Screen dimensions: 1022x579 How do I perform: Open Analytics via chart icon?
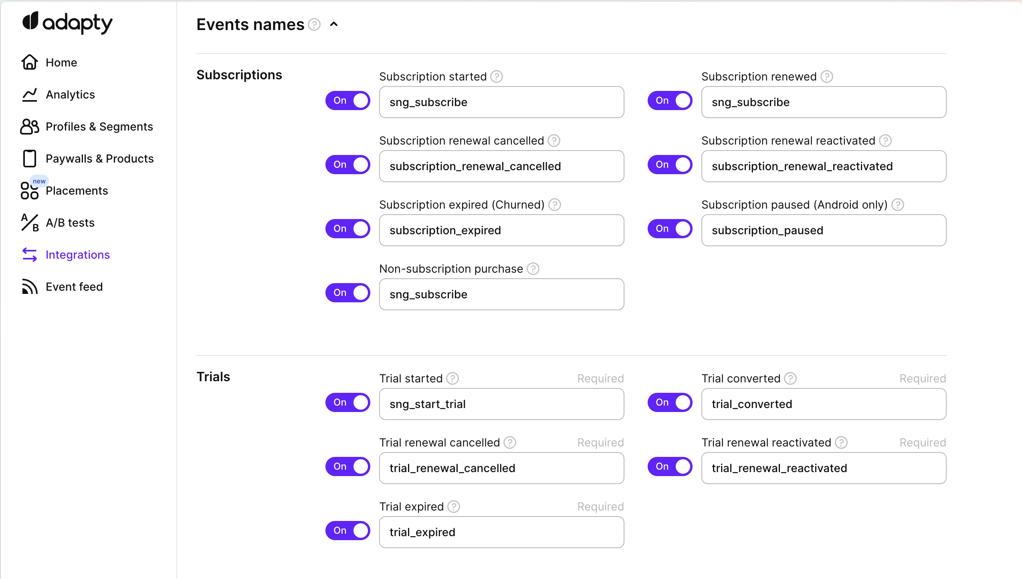pyautogui.click(x=30, y=94)
